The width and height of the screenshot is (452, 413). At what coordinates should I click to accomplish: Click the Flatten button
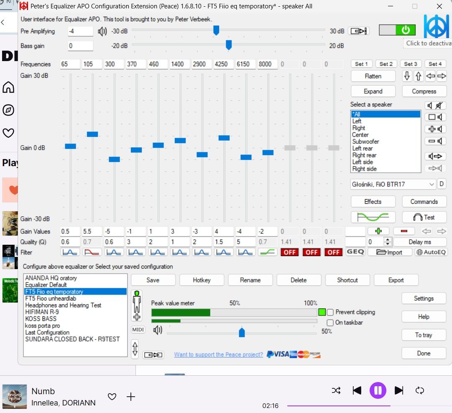[x=373, y=76]
